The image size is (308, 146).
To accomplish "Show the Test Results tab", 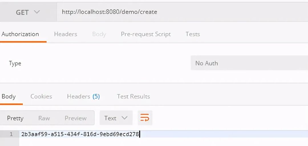I will [133, 96].
